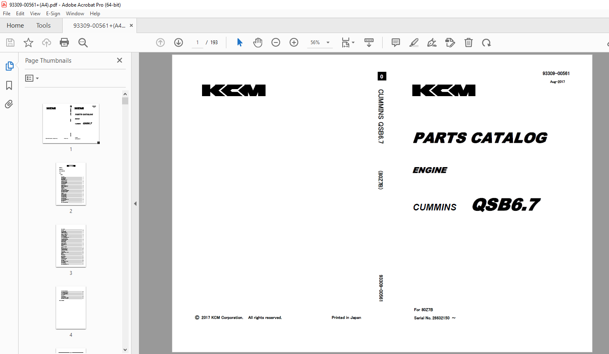This screenshot has width=609, height=354.
Task: Zoom out with minus button
Action: point(276,42)
